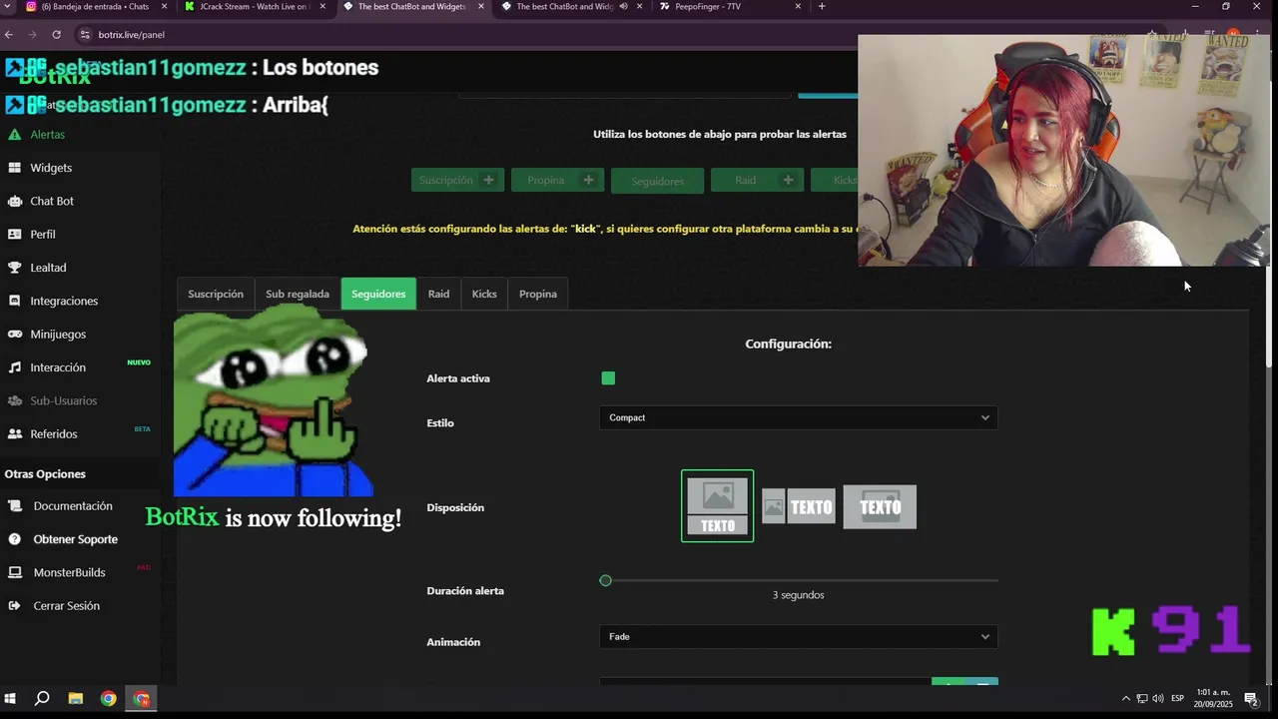The height and width of the screenshot is (719, 1278).
Task: Open the Alertas section in sidebar
Action: coord(47,134)
